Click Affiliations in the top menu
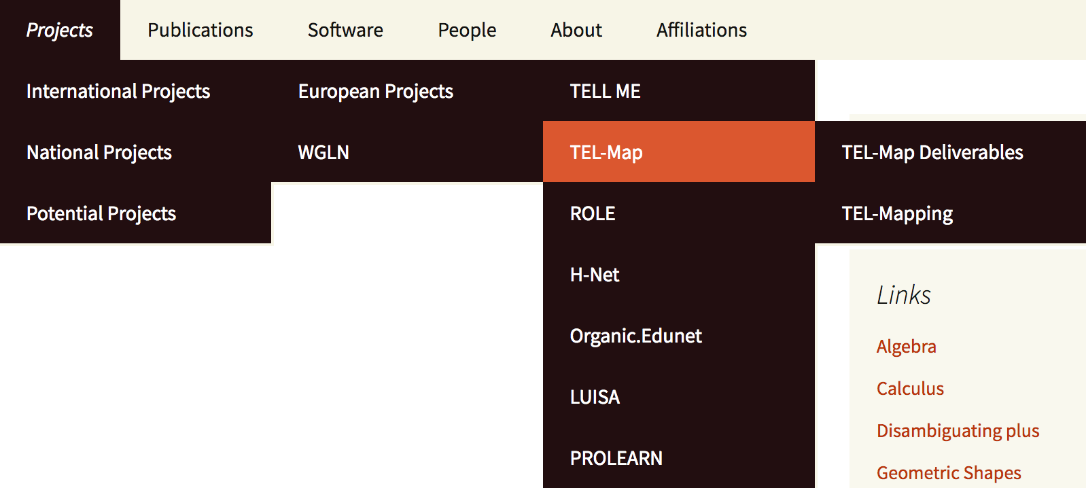The height and width of the screenshot is (488, 1086). click(701, 30)
